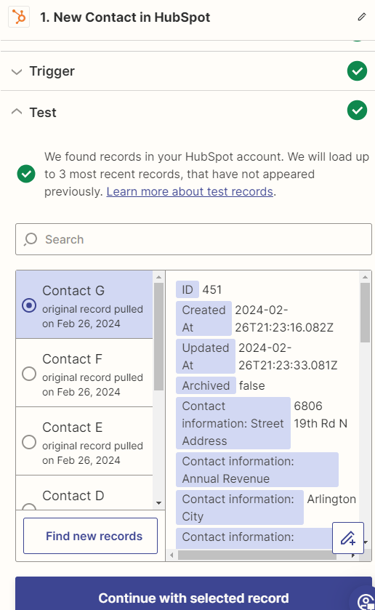
Task: Click the horizontal scrollbar under record details
Action: [x=257, y=555]
